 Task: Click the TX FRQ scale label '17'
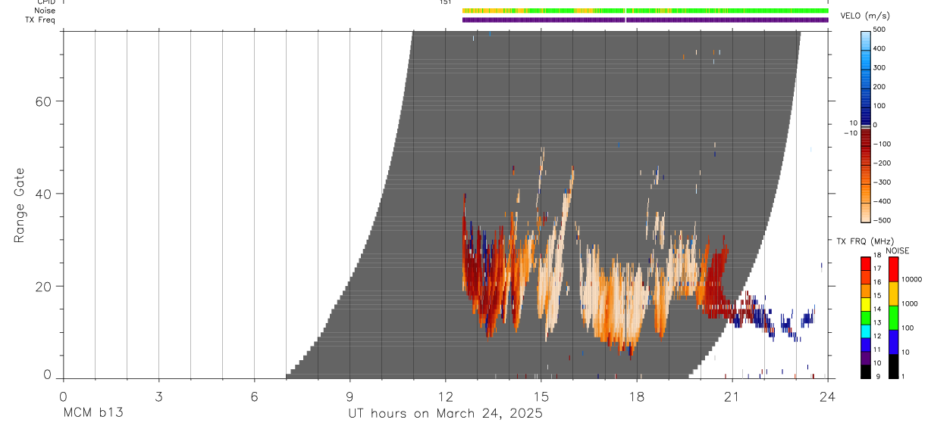click(876, 269)
